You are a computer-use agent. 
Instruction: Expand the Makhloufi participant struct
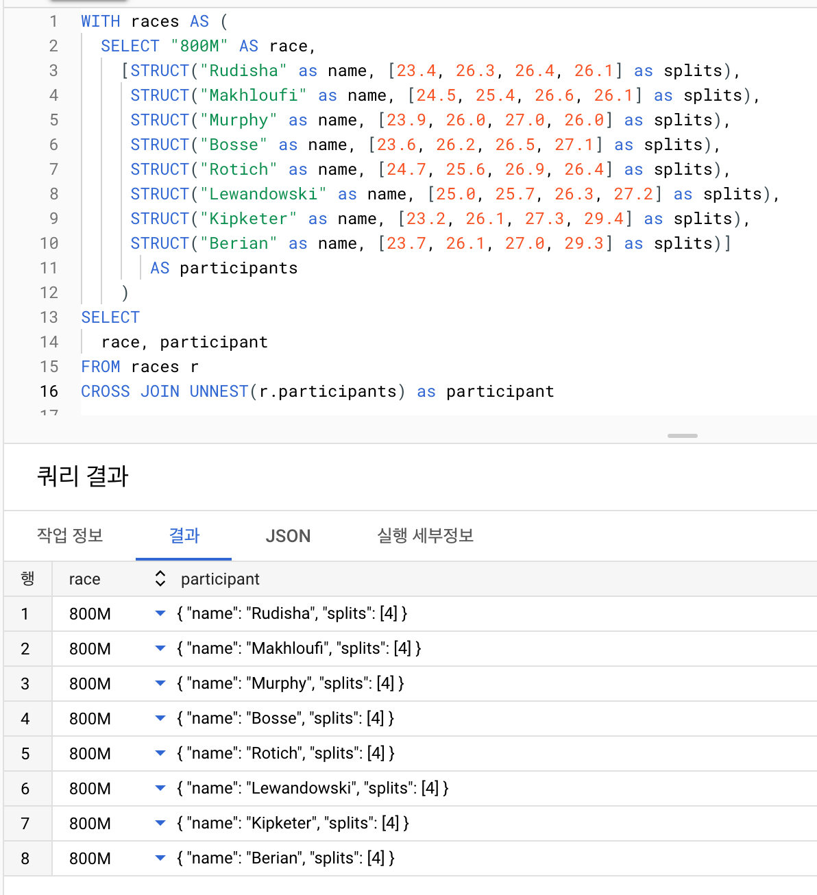(x=160, y=648)
